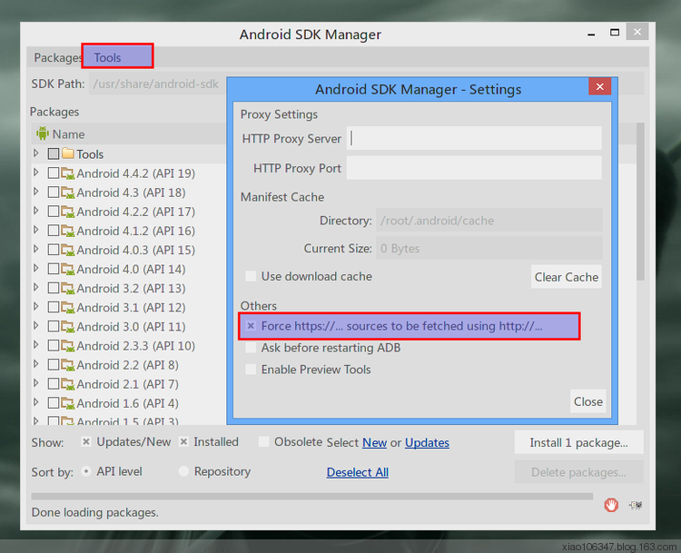The width and height of the screenshot is (681, 553).
Task: Click the Android 4.3 (API 18) package icon
Action: [67, 193]
